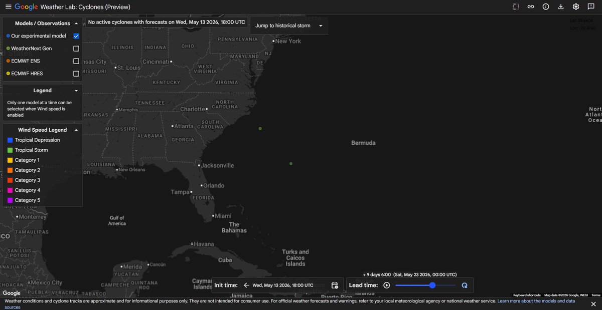Viewport: 602px width, 310px height.
Task: Click the New York city label
Action: point(288,41)
